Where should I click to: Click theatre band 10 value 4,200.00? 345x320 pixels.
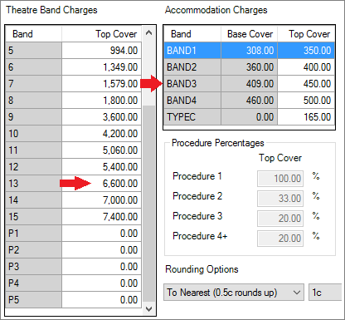[102, 134]
